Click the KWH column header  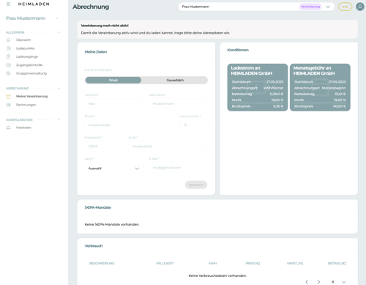212,263
